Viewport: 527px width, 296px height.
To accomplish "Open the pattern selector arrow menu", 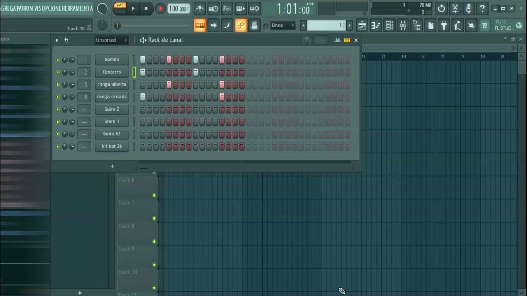I will click(303, 25).
